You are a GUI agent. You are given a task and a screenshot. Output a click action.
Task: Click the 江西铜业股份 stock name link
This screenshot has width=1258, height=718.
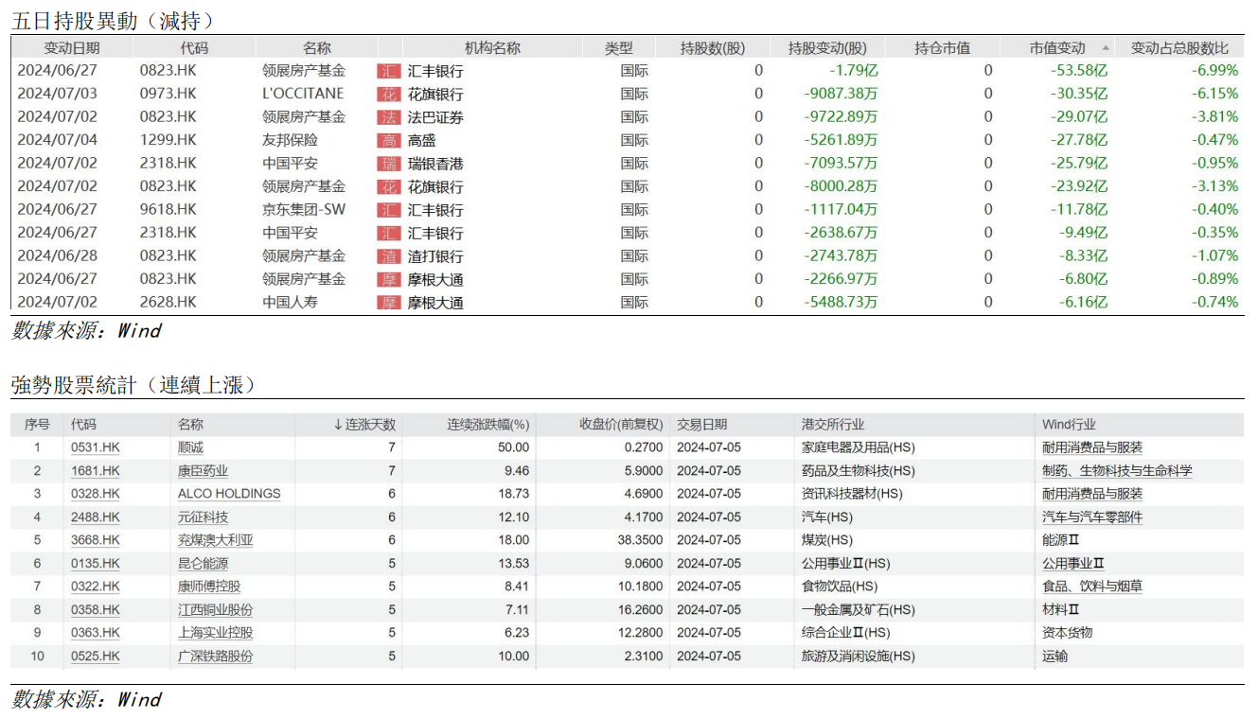coord(216,610)
